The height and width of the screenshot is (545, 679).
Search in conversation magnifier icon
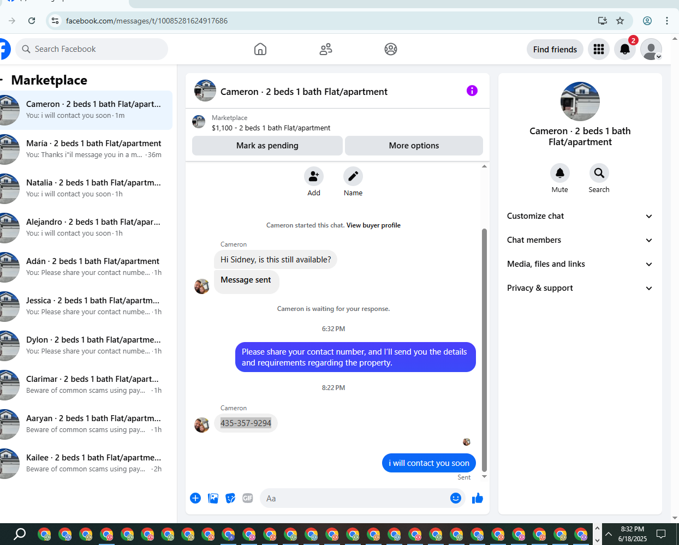point(599,173)
